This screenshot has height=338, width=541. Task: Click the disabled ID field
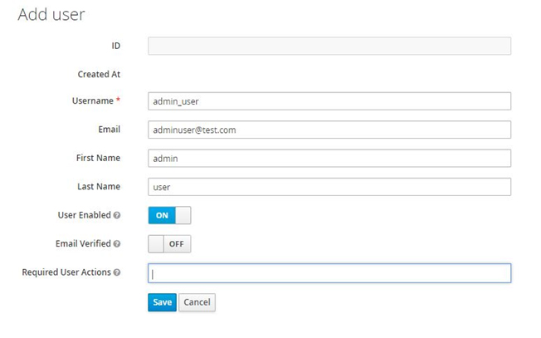click(329, 47)
